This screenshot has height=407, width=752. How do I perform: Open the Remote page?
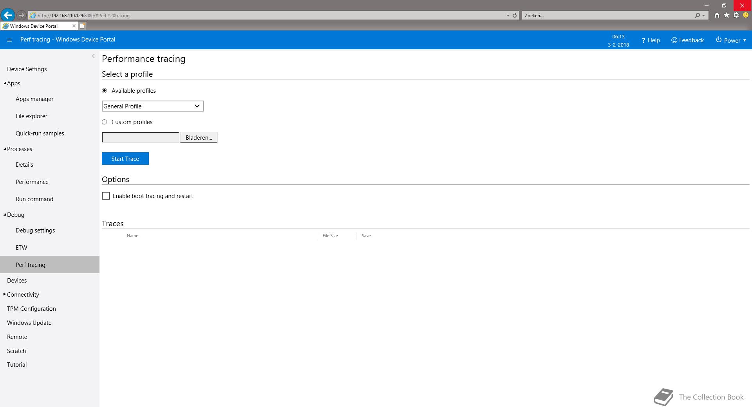point(17,337)
